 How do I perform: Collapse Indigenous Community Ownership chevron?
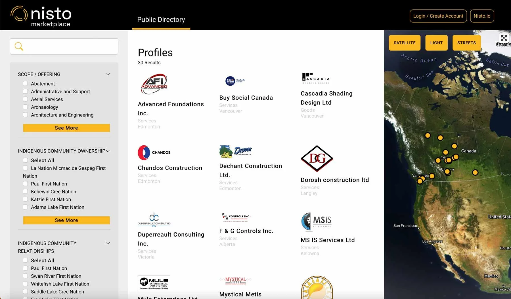click(108, 151)
